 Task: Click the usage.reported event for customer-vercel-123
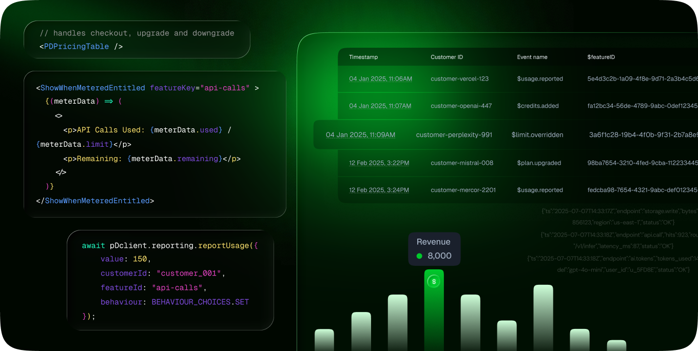tap(540, 79)
